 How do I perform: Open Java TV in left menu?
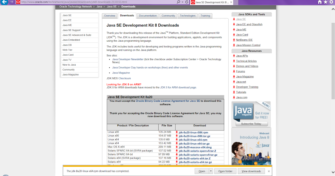point(80,60)
